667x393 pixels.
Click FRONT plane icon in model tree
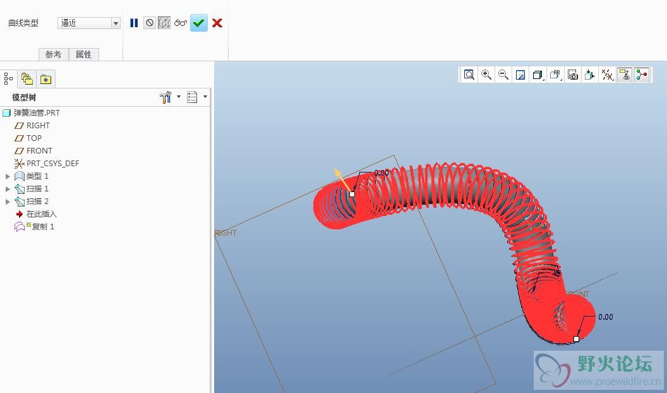(19, 150)
